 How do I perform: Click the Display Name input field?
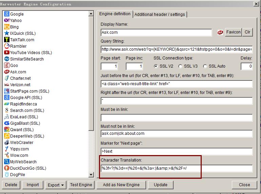(156, 32)
